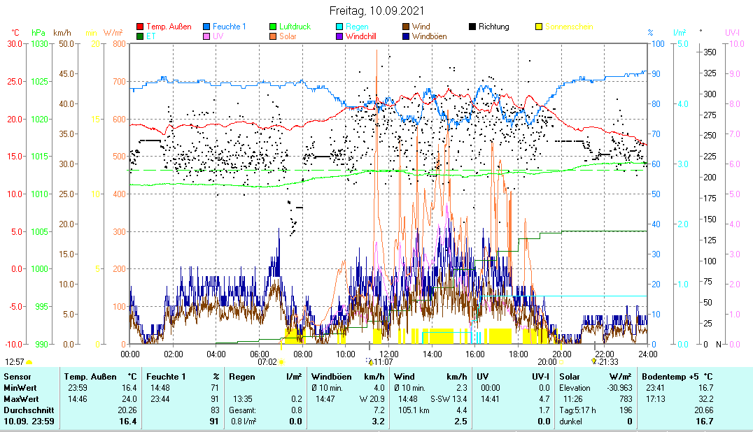753x432 pixels.
Task: Click the red Temp. Außen legend swatch
Action: pyautogui.click(x=140, y=27)
